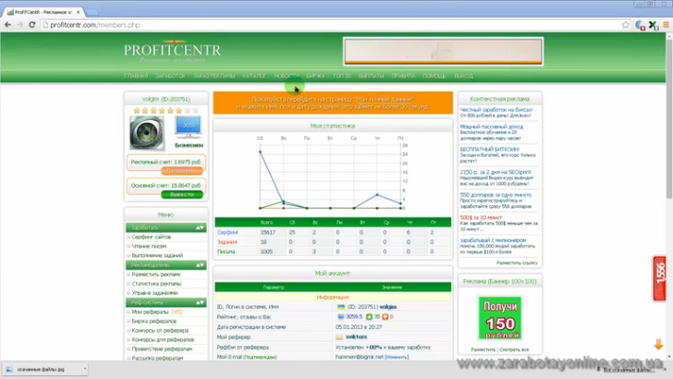Viewport: 673px width, 379px height.
Task: Close the downloads bar
Action: point(665,369)
